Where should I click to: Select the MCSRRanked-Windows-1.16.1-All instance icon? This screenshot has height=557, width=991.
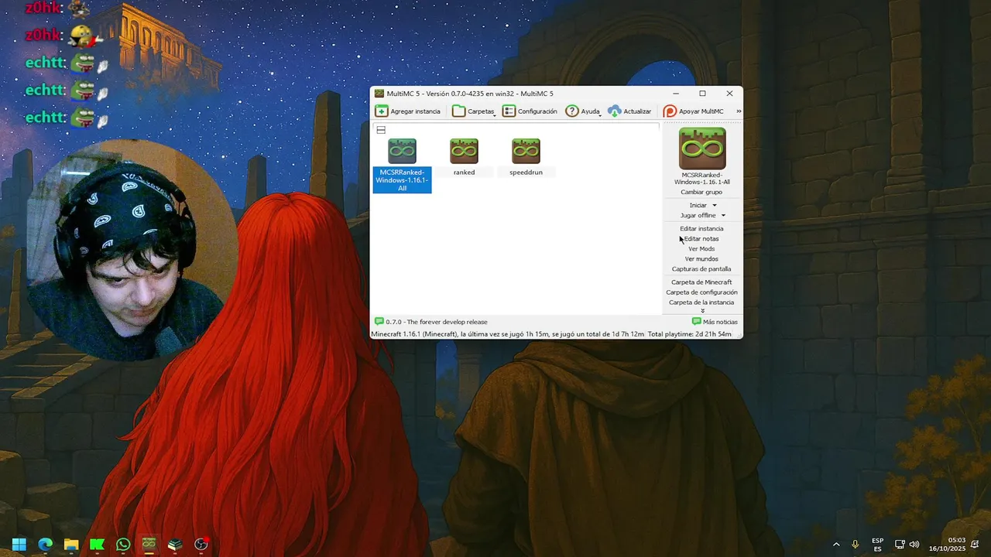pos(402,151)
